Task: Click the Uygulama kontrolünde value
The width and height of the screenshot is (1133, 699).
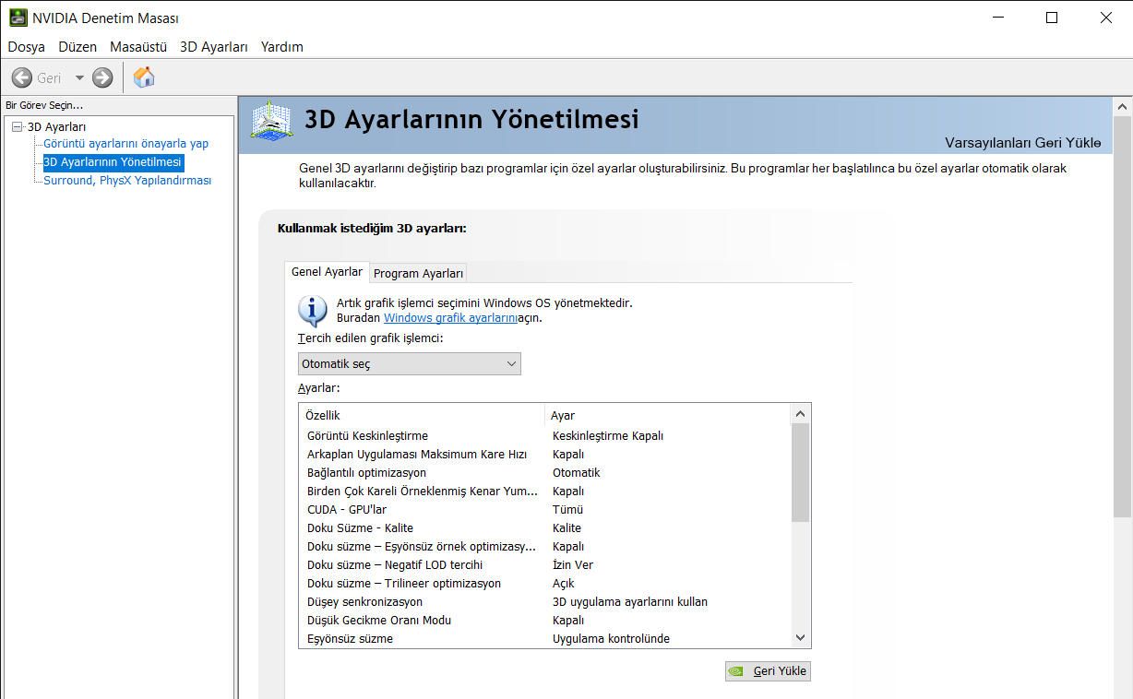Action: click(611, 638)
